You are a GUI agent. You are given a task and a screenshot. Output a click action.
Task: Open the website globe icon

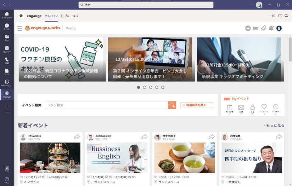[286, 16]
